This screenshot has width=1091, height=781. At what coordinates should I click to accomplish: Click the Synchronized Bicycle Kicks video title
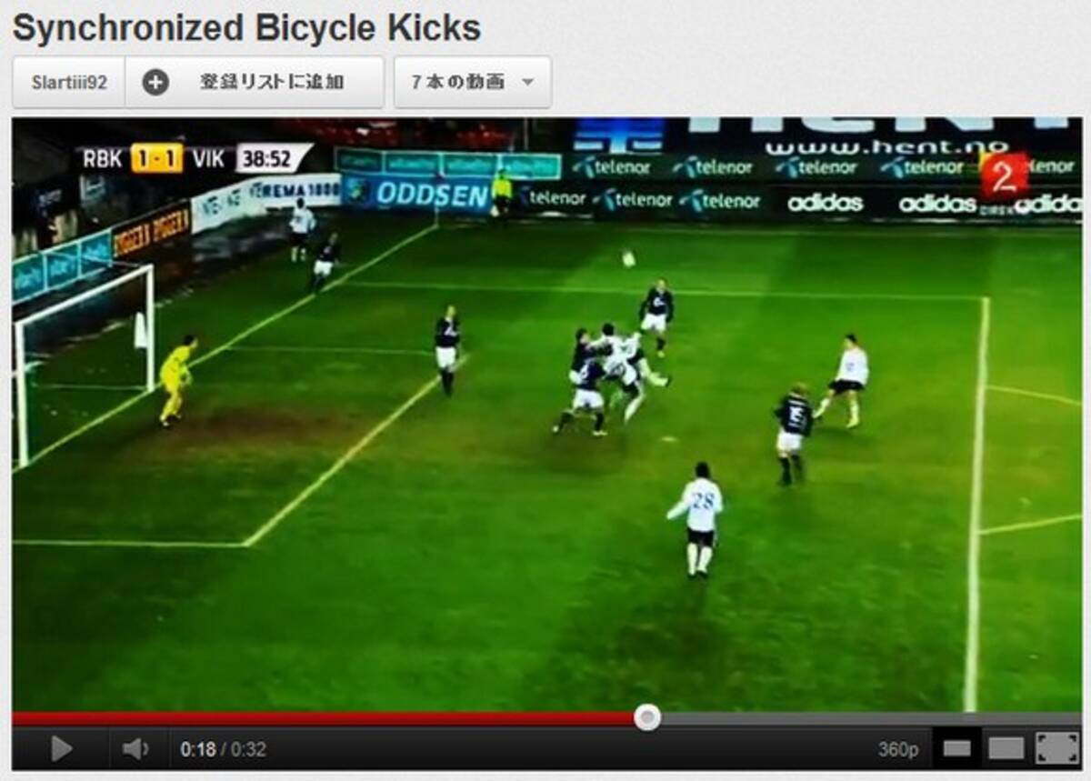(246, 28)
